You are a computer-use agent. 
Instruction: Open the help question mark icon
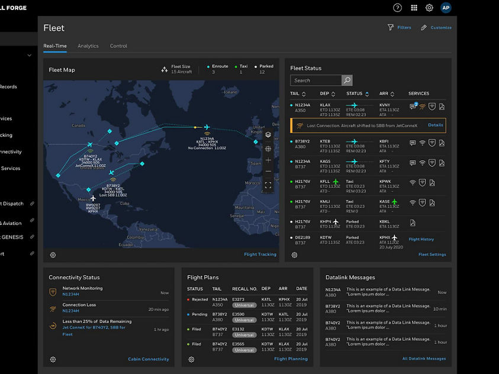pyautogui.click(x=397, y=8)
